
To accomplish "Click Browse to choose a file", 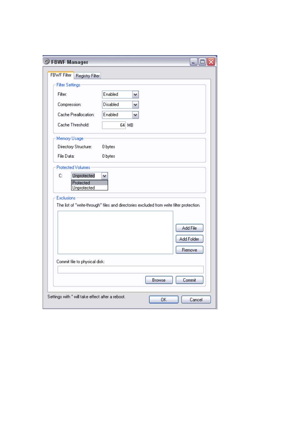I will click(159, 280).
